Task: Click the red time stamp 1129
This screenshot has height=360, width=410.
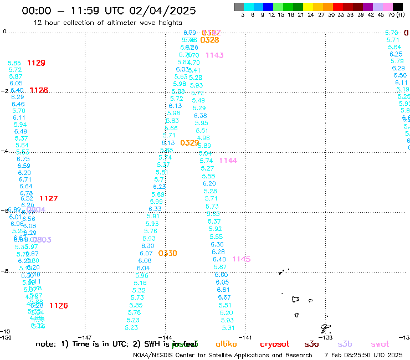Action: (x=36, y=63)
